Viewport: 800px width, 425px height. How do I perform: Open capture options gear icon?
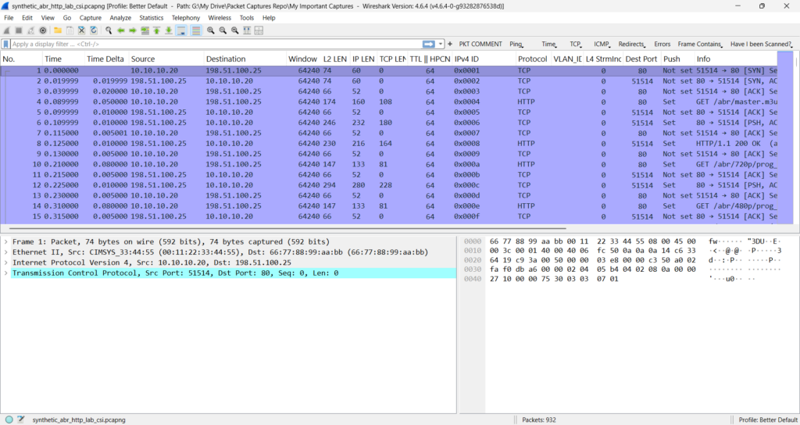tap(43, 30)
